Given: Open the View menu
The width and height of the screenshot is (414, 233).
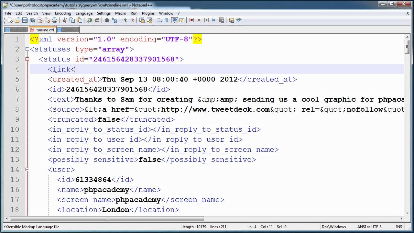Looking at the screenshot, I should (x=46, y=13).
